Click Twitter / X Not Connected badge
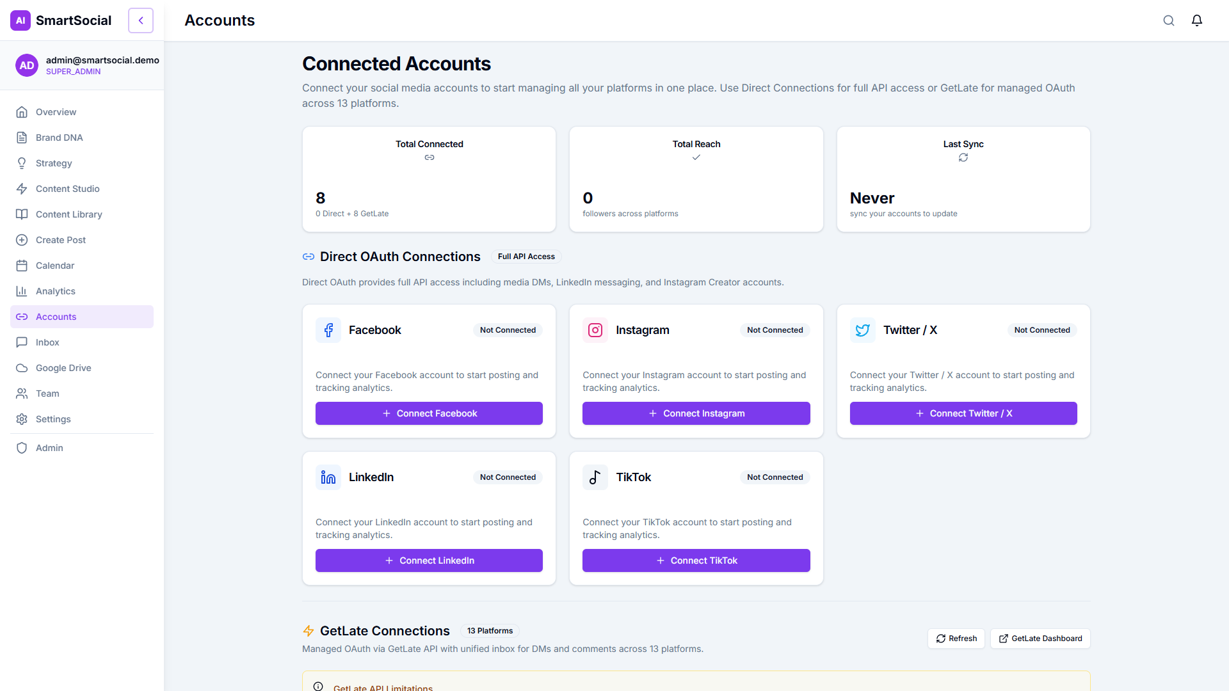Image resolution: width=1229 pixels, height=691 pixels. [1042, 330]
